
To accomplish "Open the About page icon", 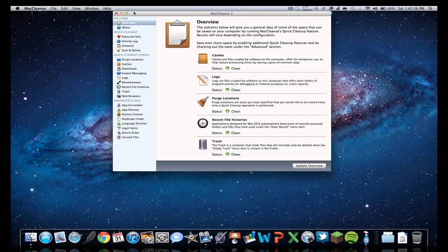I will [119, 27].
